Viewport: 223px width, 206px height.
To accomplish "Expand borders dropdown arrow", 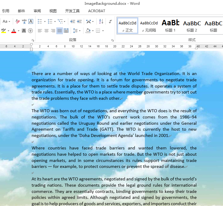I will [x=103, y=31].
